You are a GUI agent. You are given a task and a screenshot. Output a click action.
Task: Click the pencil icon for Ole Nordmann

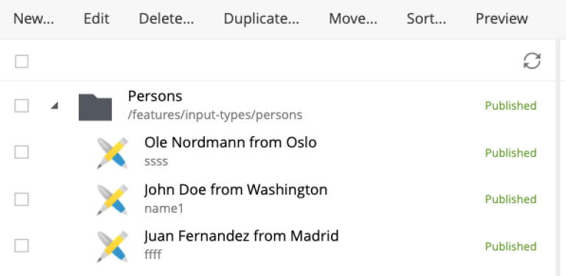(112, 153)
